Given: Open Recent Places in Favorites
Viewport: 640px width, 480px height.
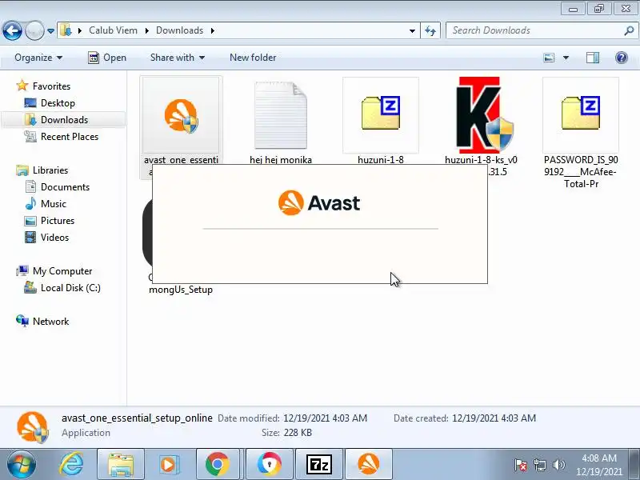Looking at the screenshot, I should (62, 136).
